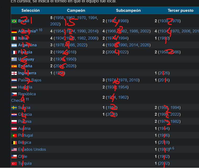
Task: Open 1962 link in República Checa runner-up years
Action: 123,97
